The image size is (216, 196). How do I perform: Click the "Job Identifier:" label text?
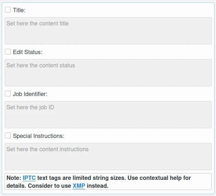tap(30, 94)
